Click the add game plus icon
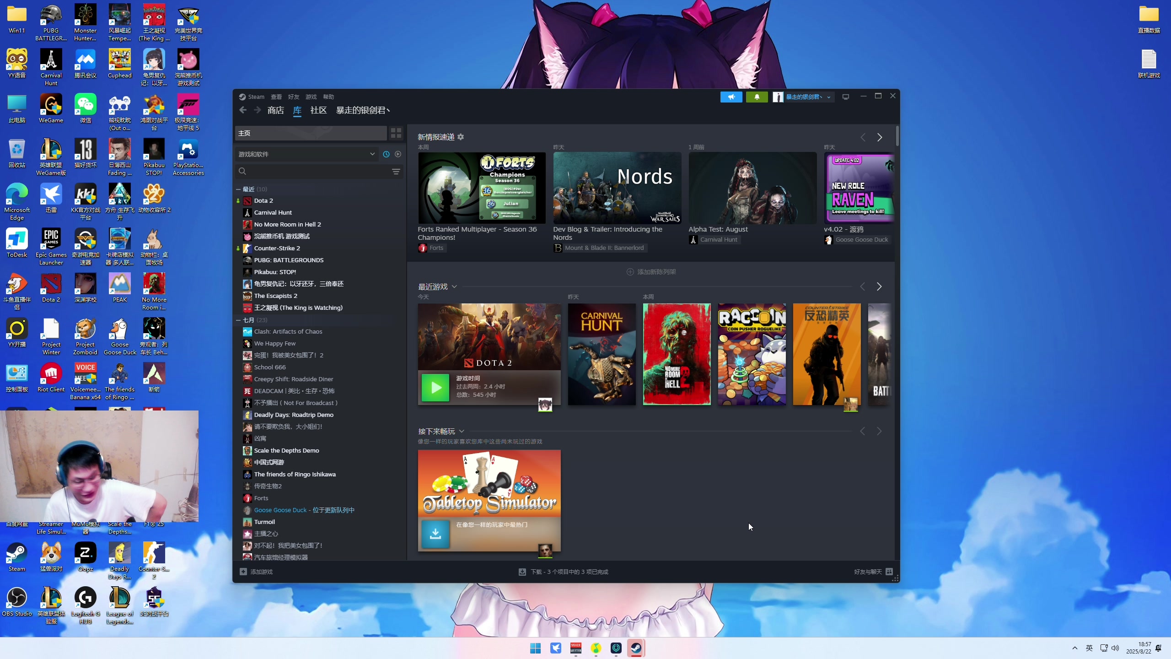The height and width of the screenshot is (659, 1171). coord(243,572)
